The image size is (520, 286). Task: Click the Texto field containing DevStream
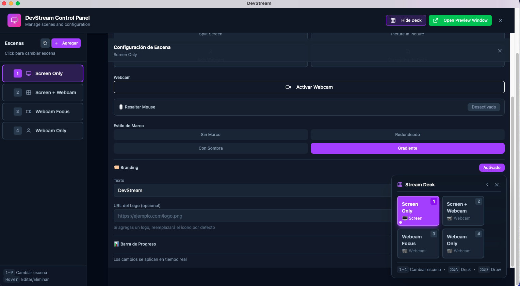(252, 190)
